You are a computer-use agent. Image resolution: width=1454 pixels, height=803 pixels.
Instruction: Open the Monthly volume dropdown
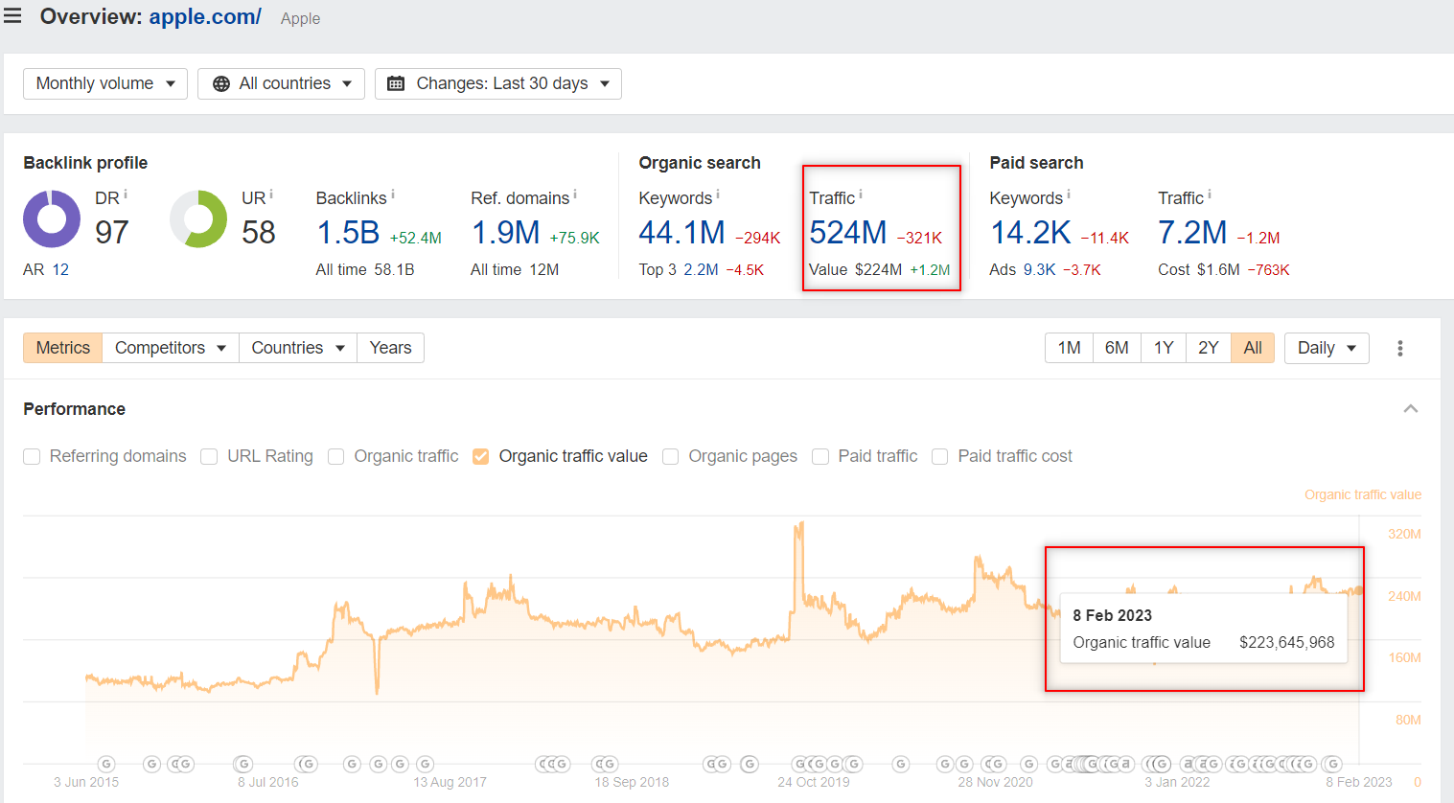point(105,83)
